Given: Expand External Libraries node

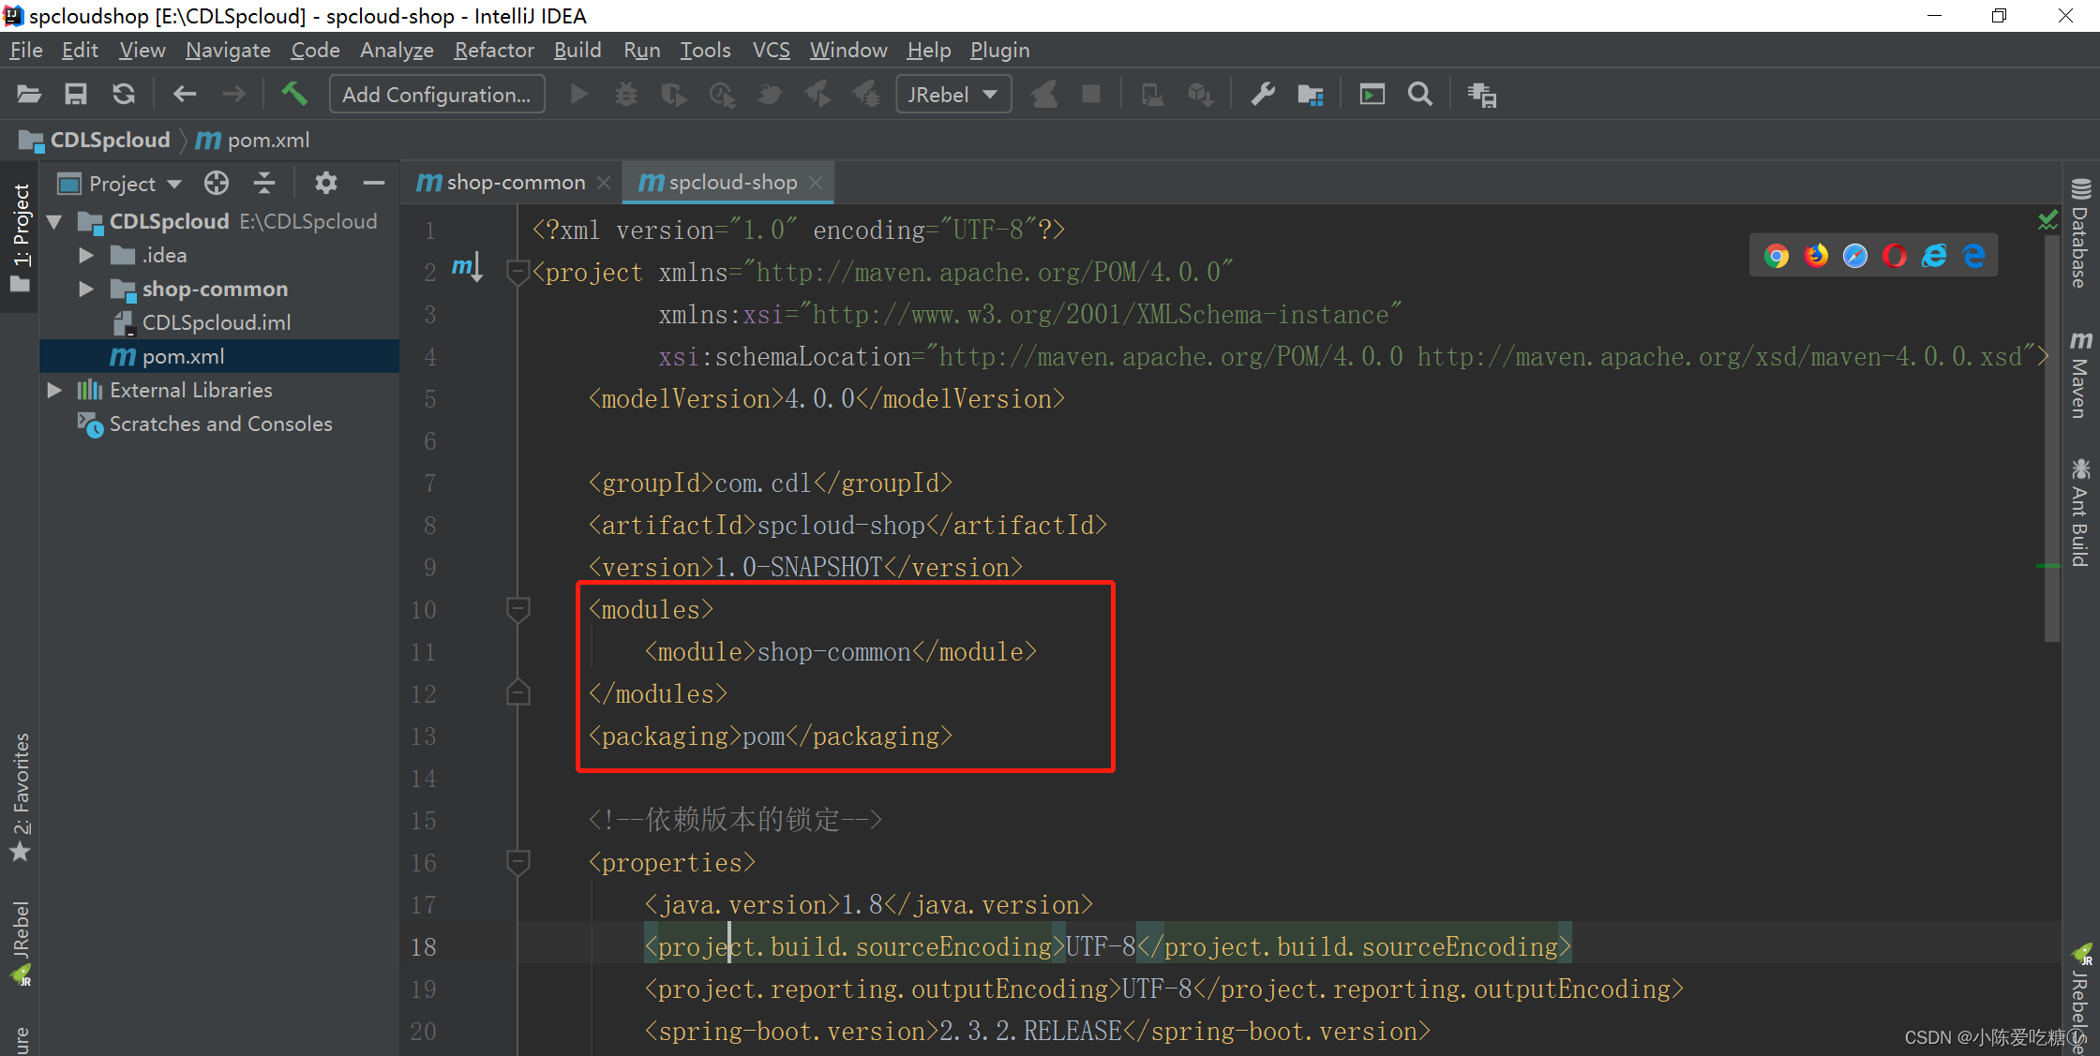Looking at the screenshot, I should click(x=55, y=390).
